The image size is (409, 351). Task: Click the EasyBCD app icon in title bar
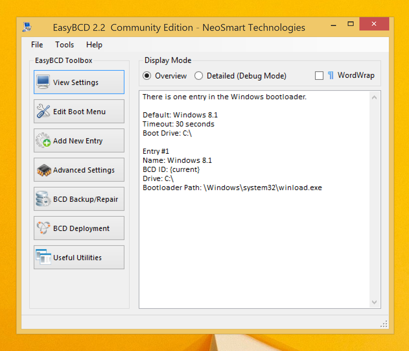(27, 27)
